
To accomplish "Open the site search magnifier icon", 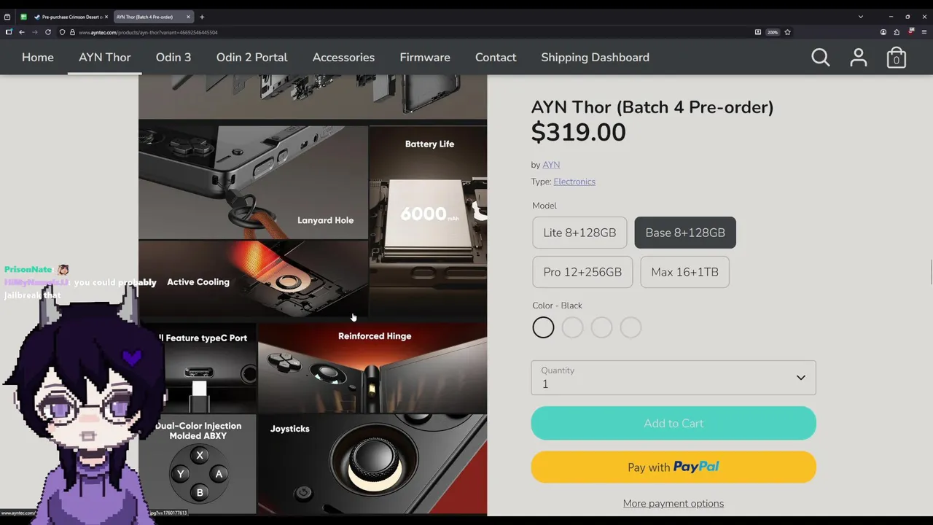I will click(821, 58).
